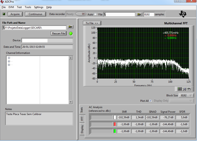Open the Settings menu
197x141 pixels.
pyautogui.click(x=39, y=7)
